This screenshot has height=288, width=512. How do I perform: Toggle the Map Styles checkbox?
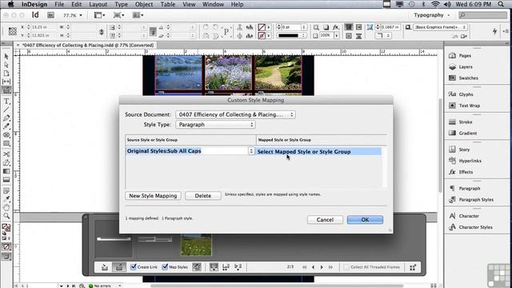[165, 266]
